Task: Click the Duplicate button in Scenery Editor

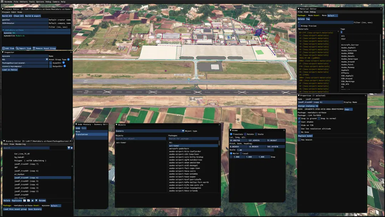Action: 17,201
